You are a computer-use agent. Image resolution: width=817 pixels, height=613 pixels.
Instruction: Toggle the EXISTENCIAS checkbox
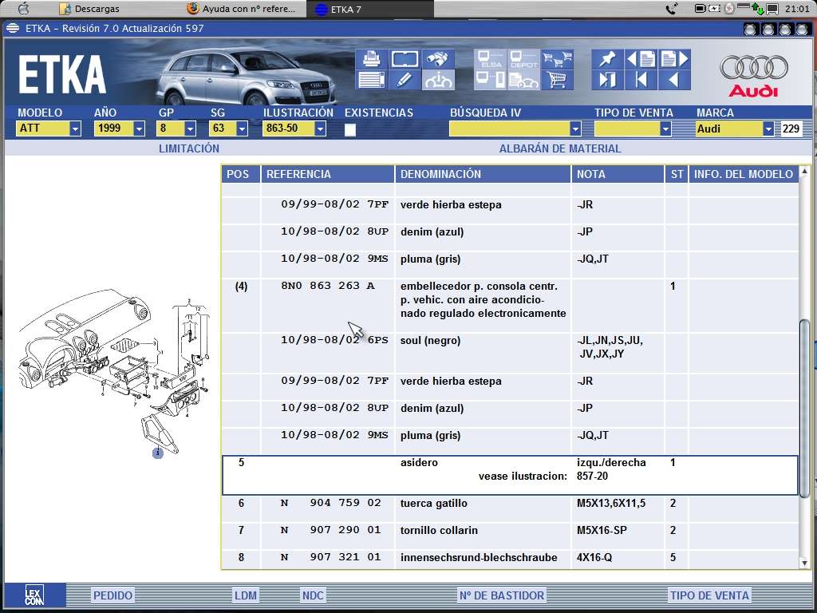click(x=350, y=129)
